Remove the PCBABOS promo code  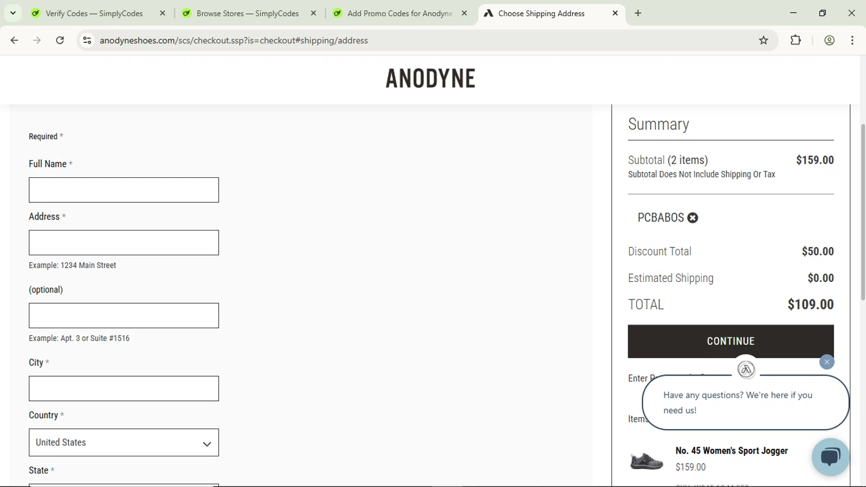(x=693, y=218)
